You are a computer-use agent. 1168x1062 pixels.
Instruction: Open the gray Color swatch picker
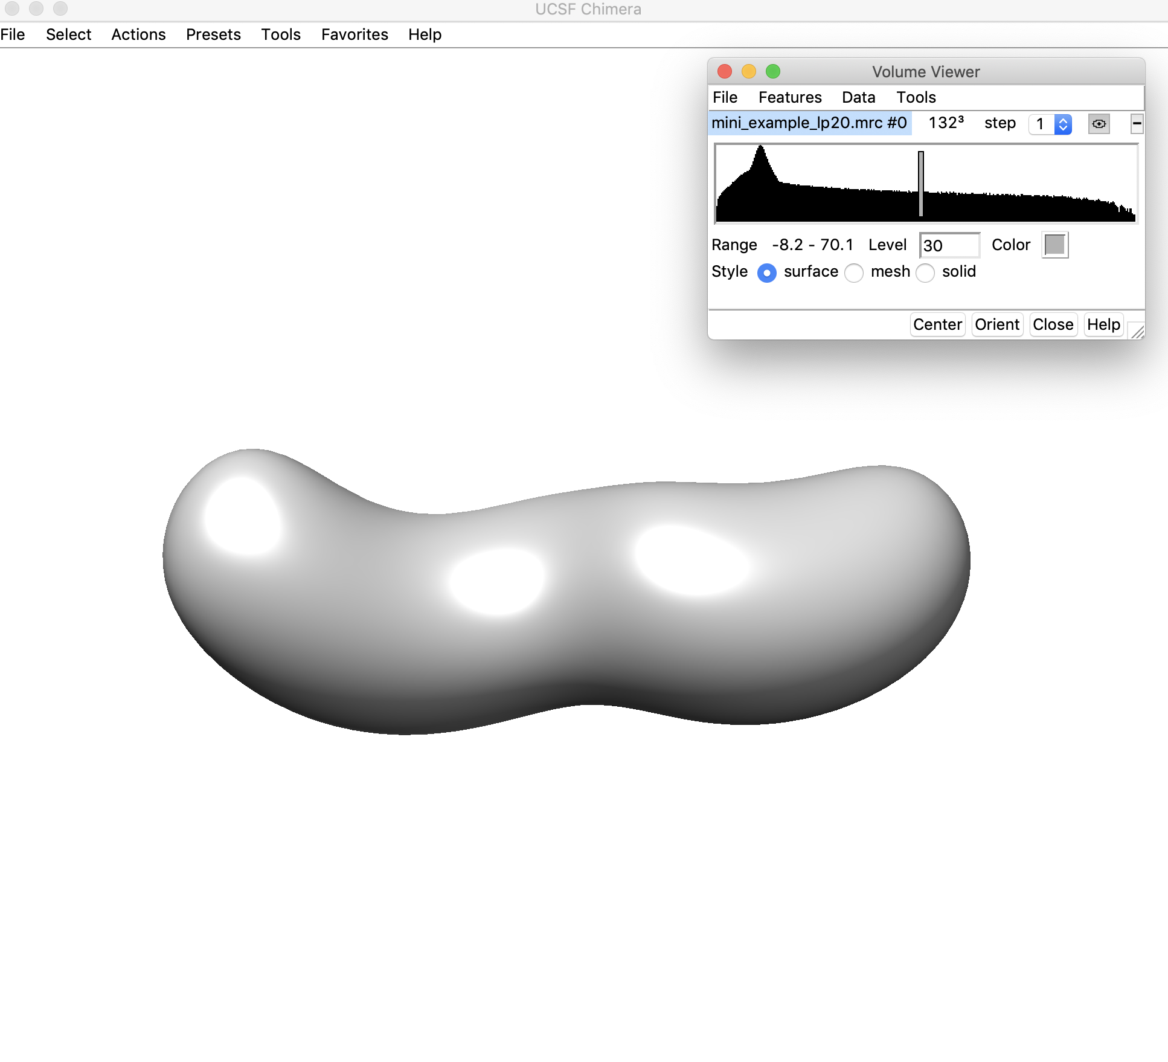(1054, 245)
